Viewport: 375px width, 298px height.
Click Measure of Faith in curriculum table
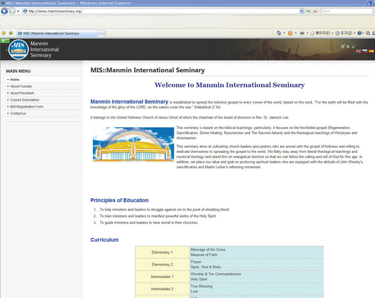pyautogui.click(x=204, y=255)
